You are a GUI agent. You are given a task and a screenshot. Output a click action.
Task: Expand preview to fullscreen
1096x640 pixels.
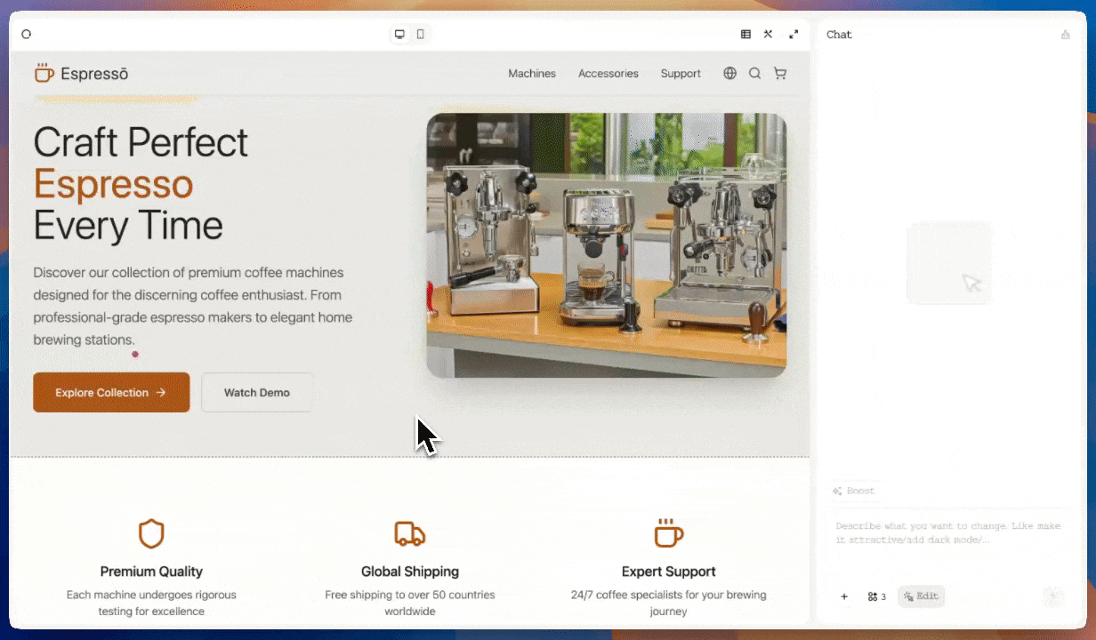coord(794,35)
